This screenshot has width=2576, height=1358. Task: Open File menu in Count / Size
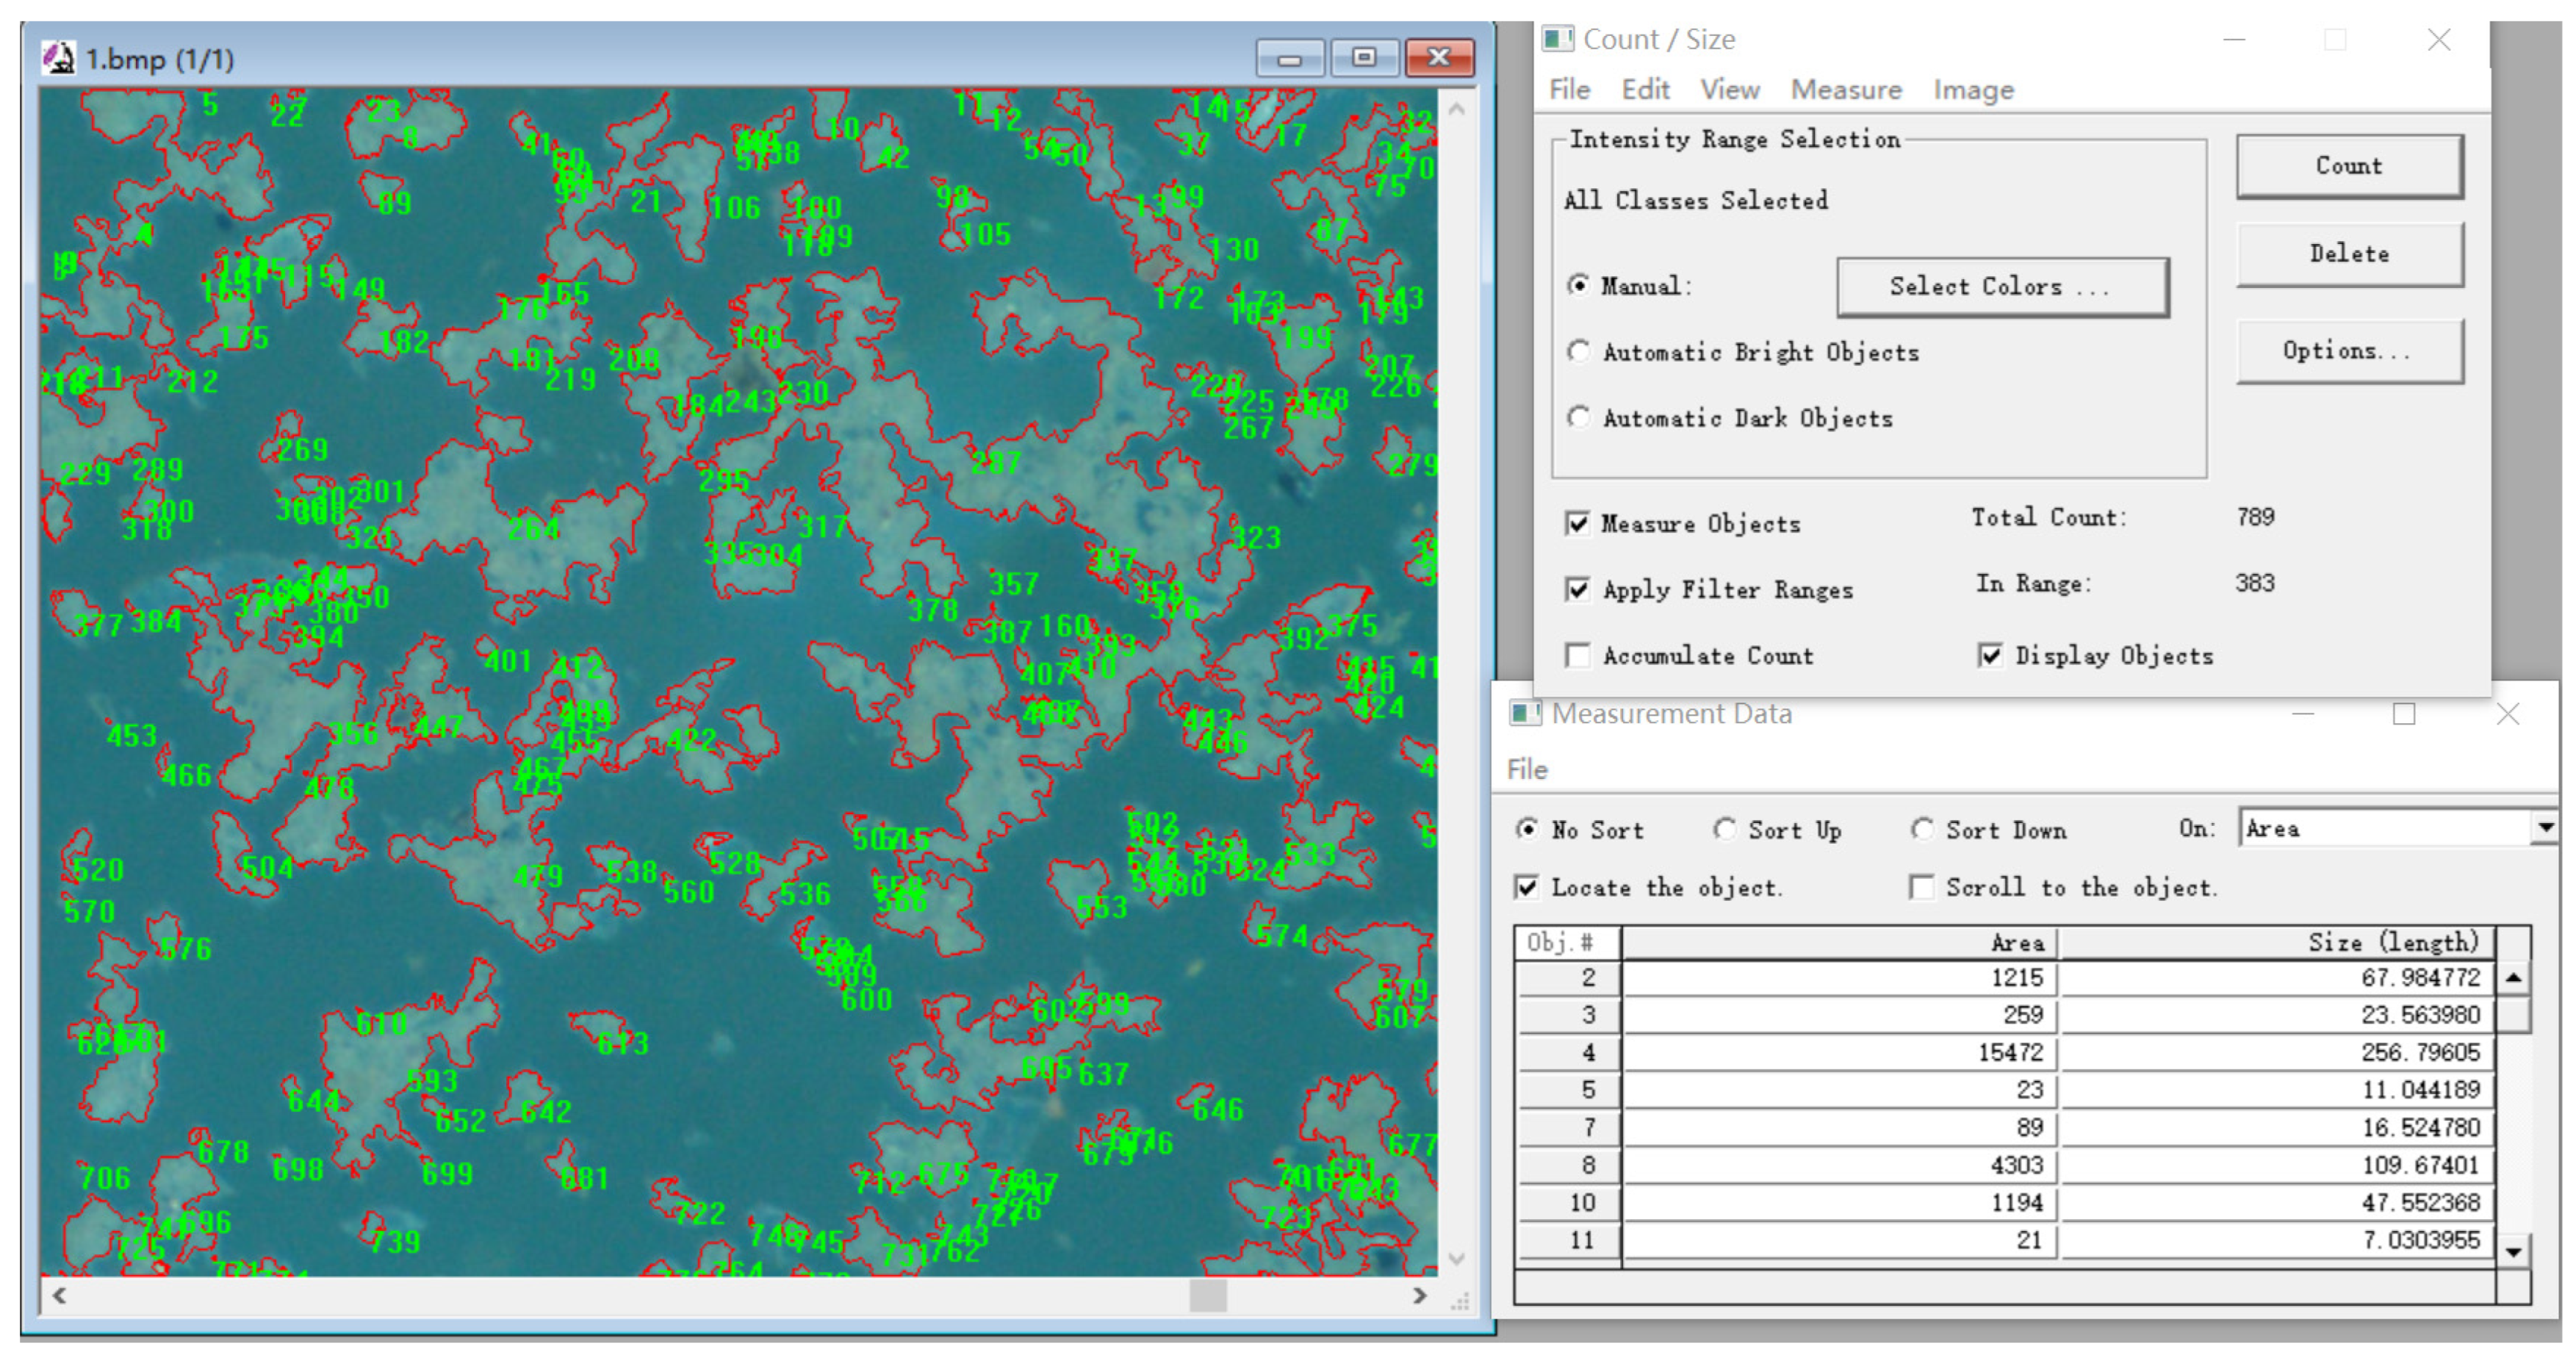(x=1569, y=90)
